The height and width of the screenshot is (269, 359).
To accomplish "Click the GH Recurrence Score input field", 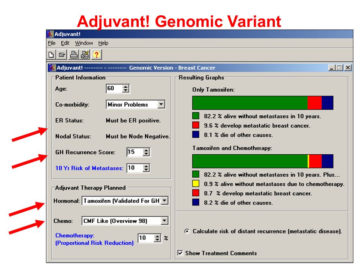I will tap(135, 152).
